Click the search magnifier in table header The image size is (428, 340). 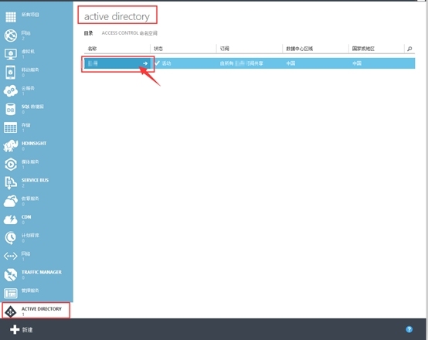click(409, 49)
